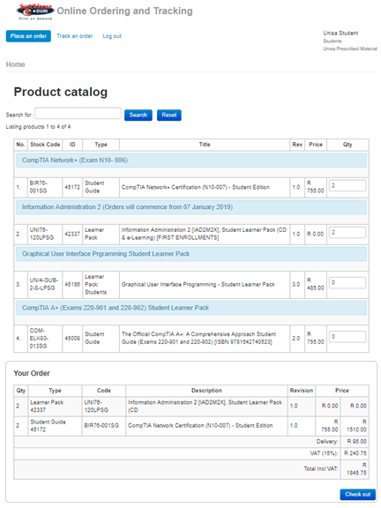The height and width of the screenshot is (508, 381).
Task: Click stock code COM-ELK93-013SG
Action: pyautogui.click(x=39, y=339)
